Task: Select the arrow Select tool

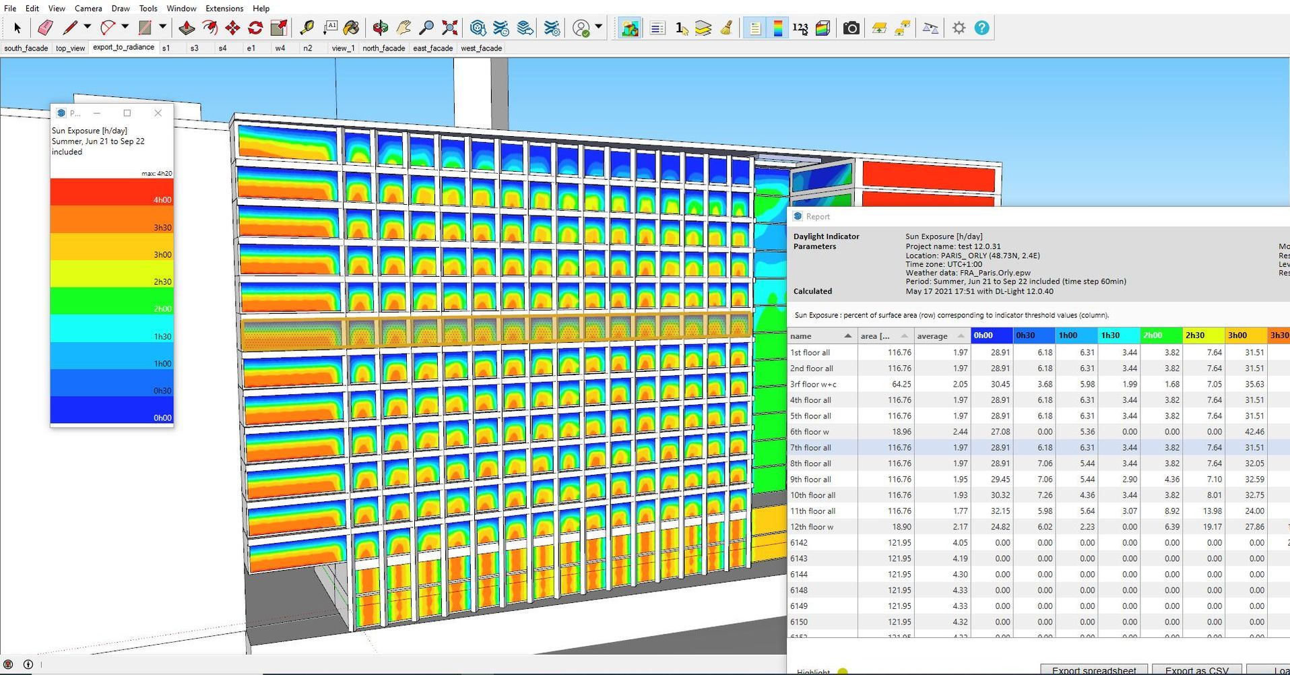Action: click(x=18, y=28)
